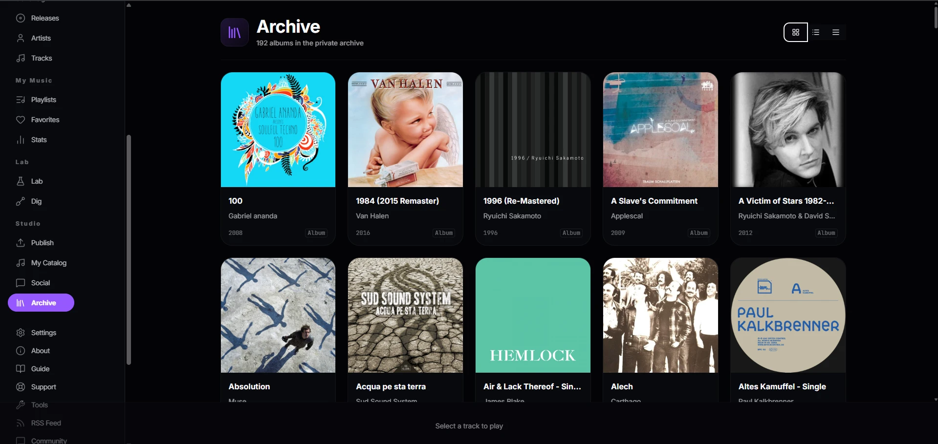Open A Victim of Stars album cover
Screen dimensions: 938x444
[x=788, y=130]
